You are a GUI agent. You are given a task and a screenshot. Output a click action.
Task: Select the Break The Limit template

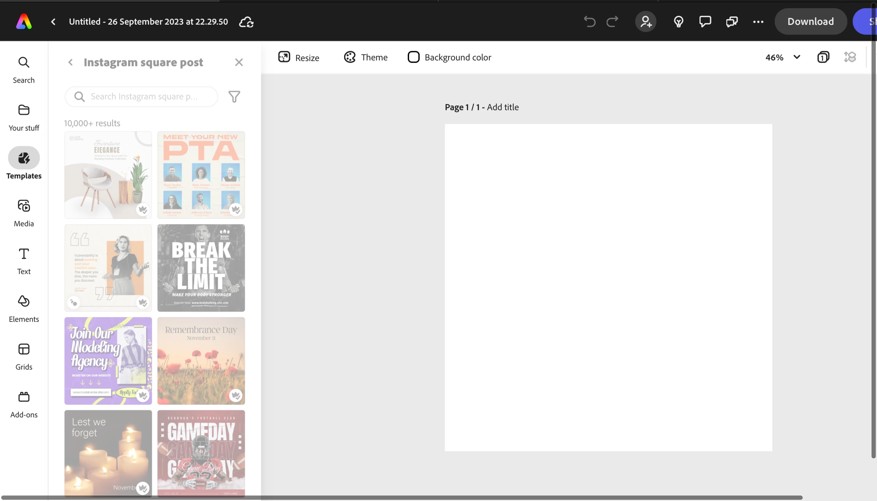click(201, 268)
